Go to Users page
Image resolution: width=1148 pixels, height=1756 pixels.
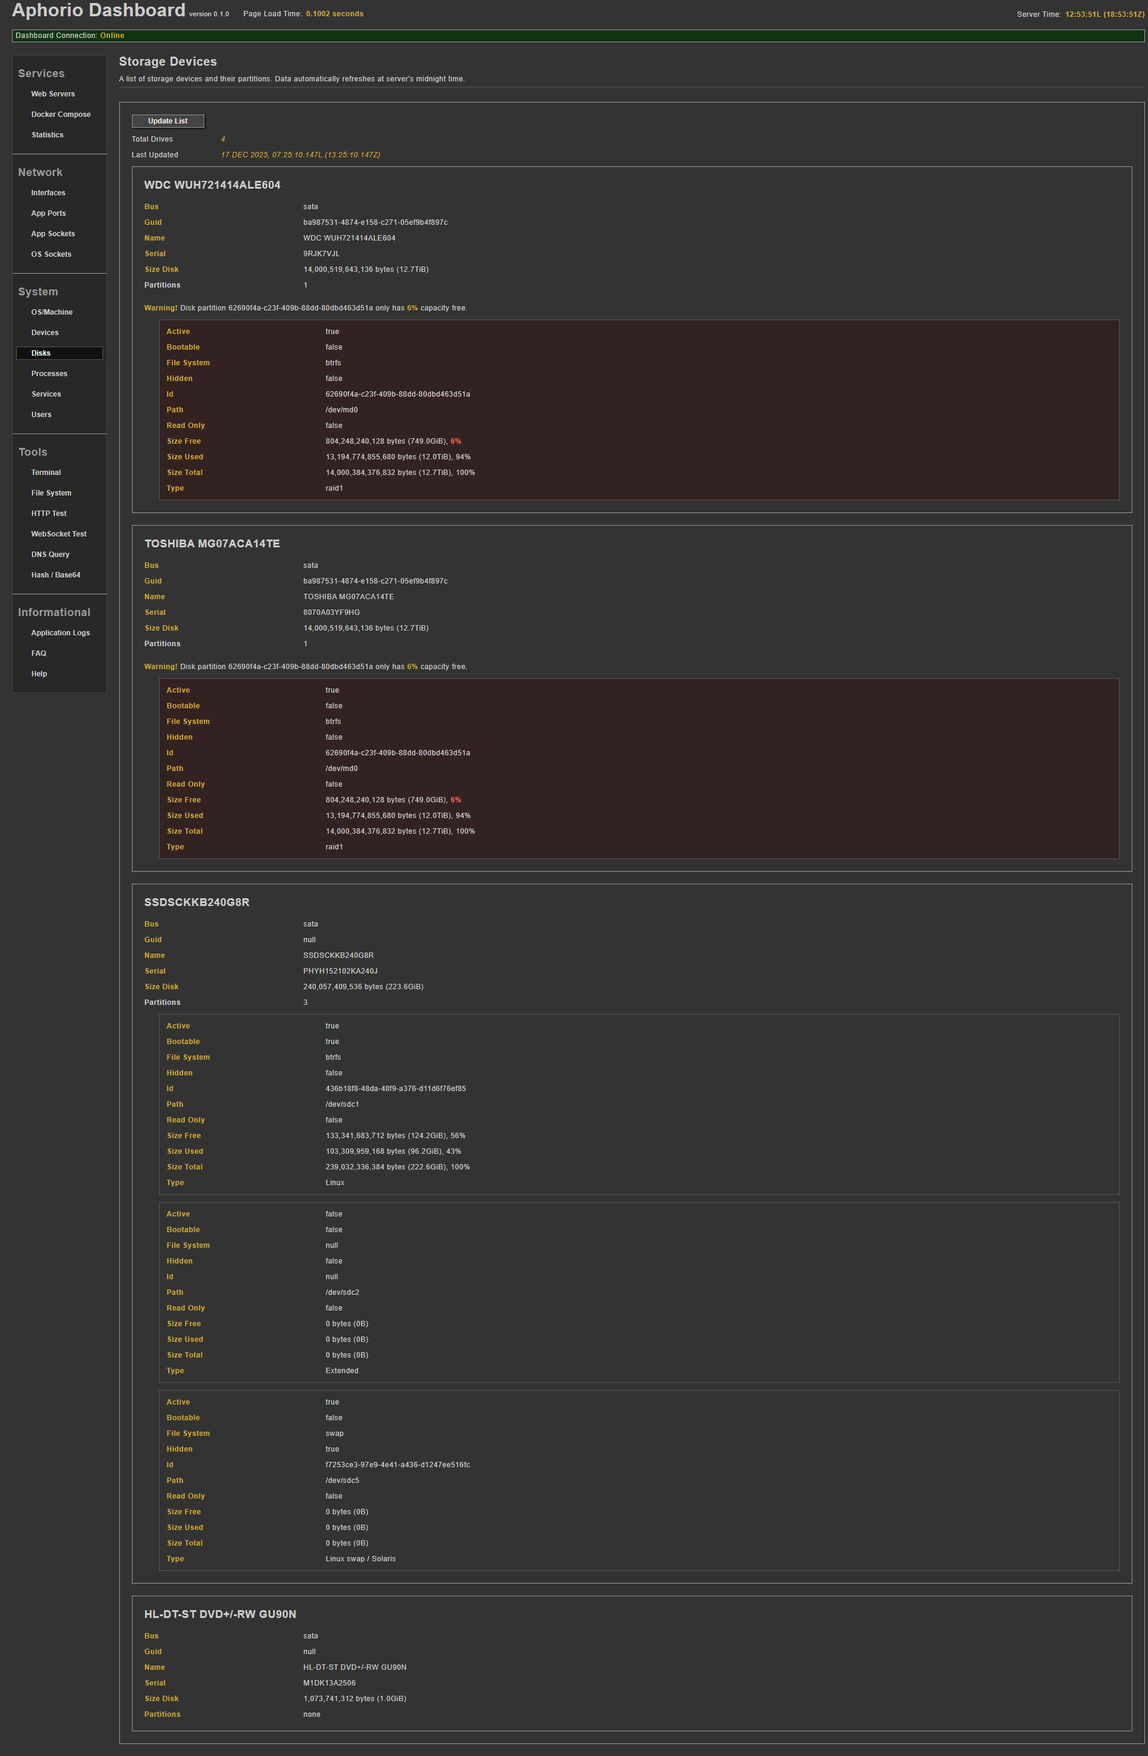[x=42, y=415]
